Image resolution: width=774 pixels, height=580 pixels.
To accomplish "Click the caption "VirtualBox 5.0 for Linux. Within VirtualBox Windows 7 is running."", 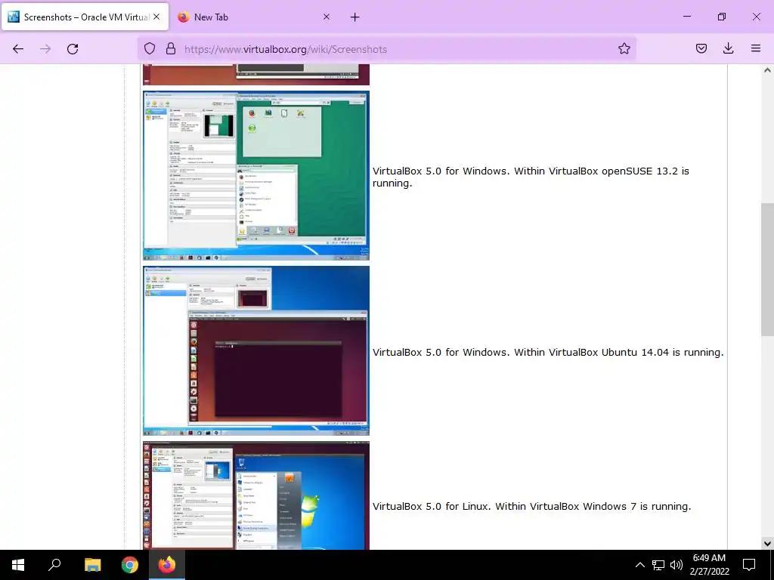I will click(x=531, y=507).
